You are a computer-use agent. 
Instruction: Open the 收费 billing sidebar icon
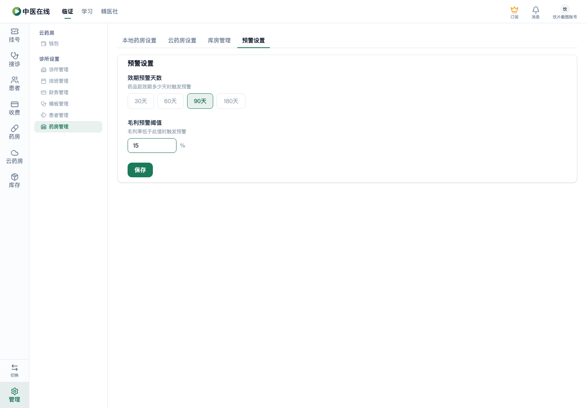click(15, 104)
